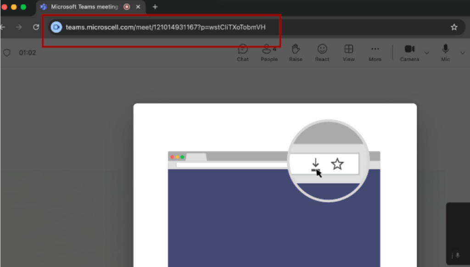Go forward in browser history
This screenshot has height=267, width=470.
coord(19,27)
